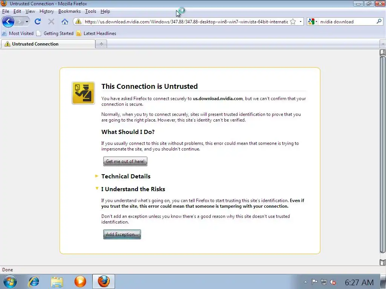Viewport: 386px width, 289px height.
Task: Click the greyed Forward arrow button
Action: (x=19, y=21)
